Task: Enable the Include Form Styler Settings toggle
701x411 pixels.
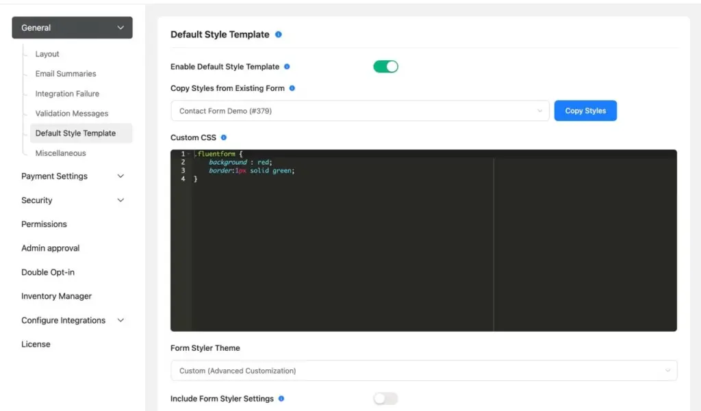Action: [385, 399]
